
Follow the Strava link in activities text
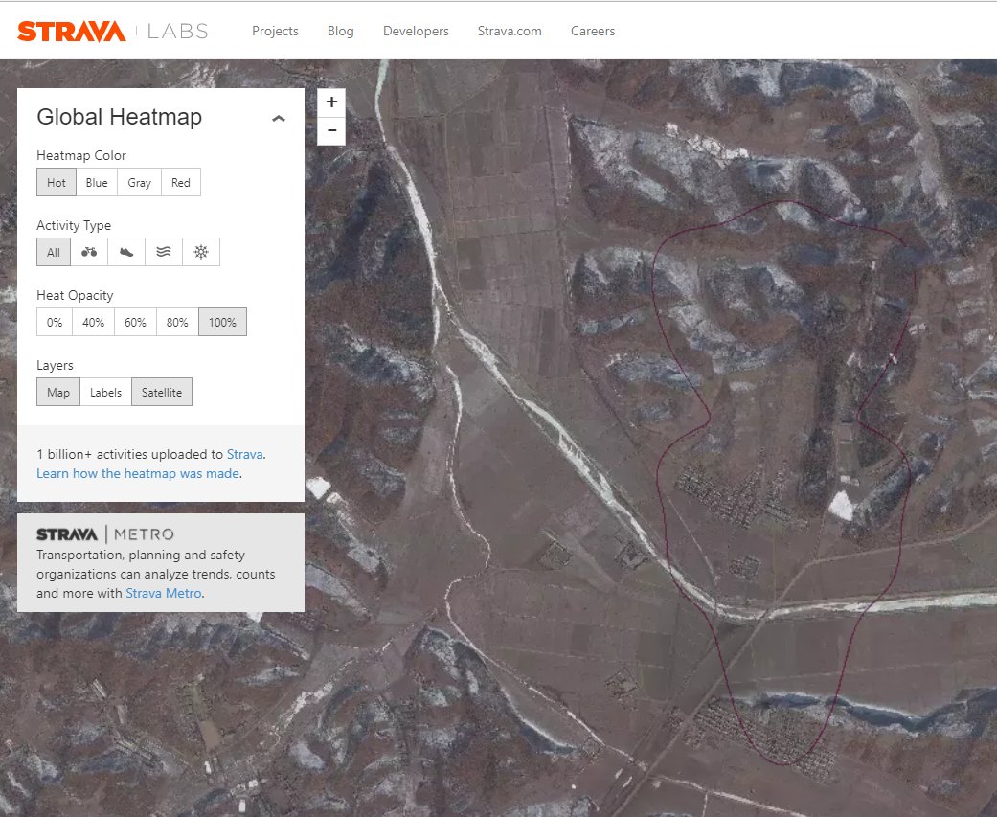(245, 454)
